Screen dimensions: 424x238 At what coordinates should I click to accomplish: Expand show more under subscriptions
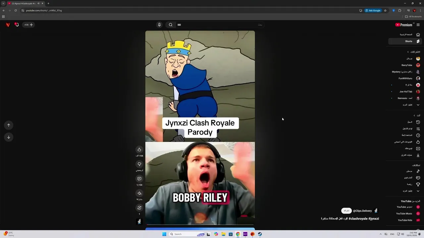(405, 105)
